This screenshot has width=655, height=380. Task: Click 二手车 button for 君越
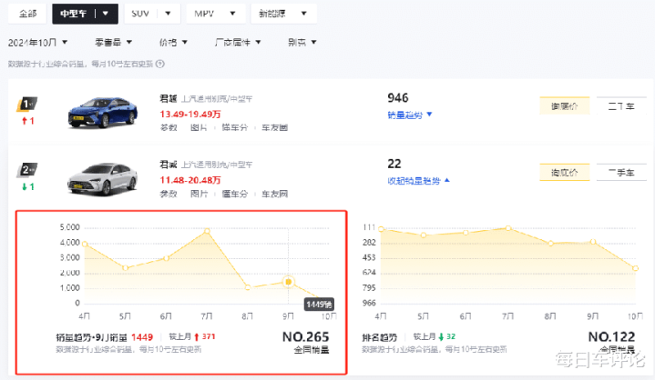pyautogui.click(x=621, y=105)
